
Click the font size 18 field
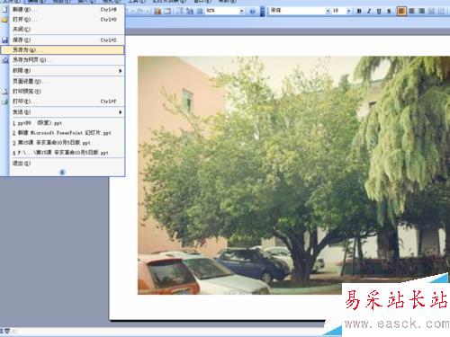[338, 11]
